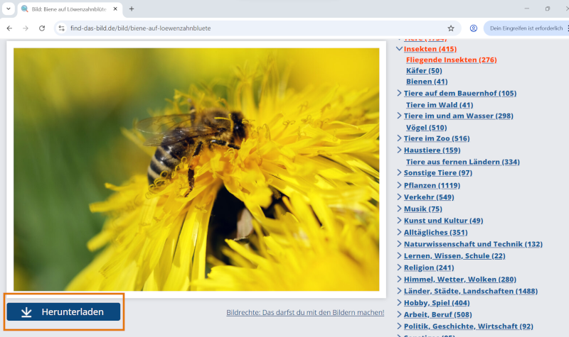Click the address bar URL field
Viewport: 569px width, 337px height.
(249, 28)
